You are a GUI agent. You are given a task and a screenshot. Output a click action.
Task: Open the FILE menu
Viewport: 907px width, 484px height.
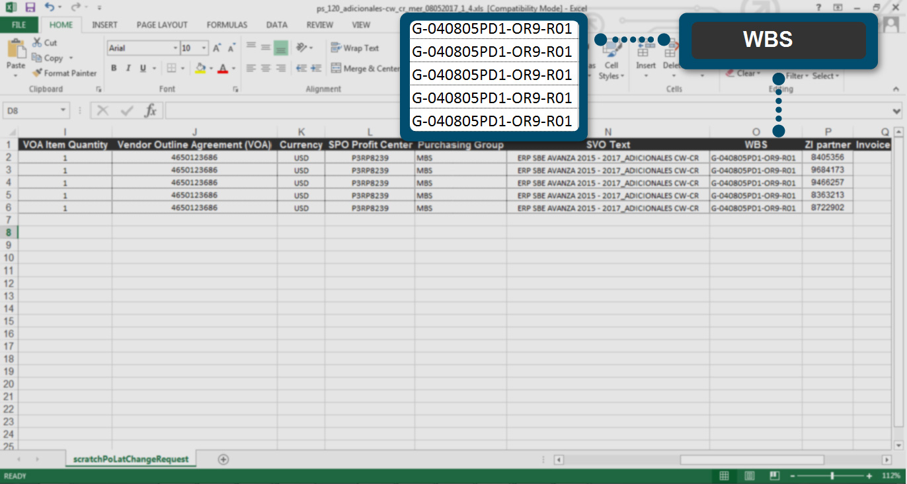(19, 25)
